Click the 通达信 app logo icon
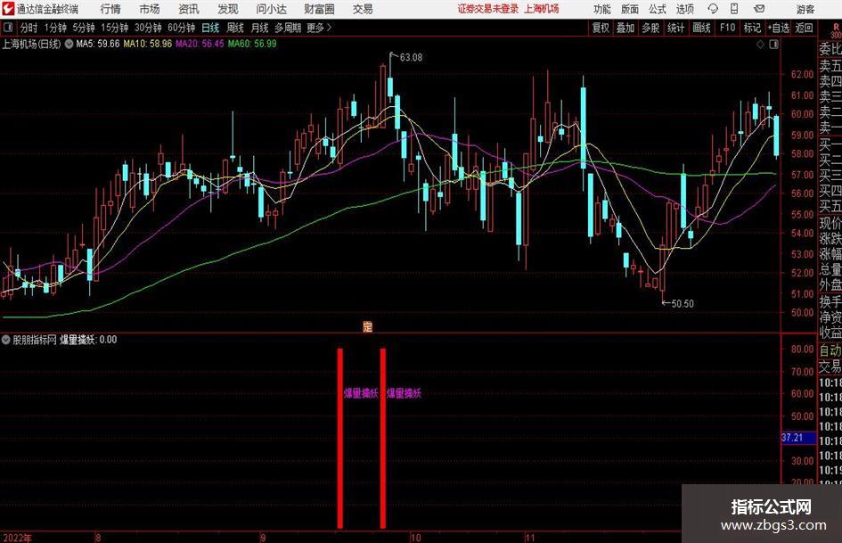The image size is (842, 543). (8, 9)
